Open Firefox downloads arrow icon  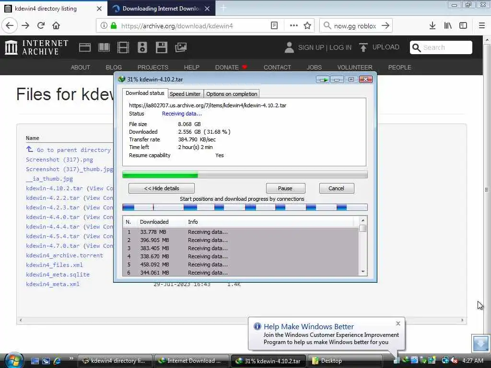[x=433, y=26]
